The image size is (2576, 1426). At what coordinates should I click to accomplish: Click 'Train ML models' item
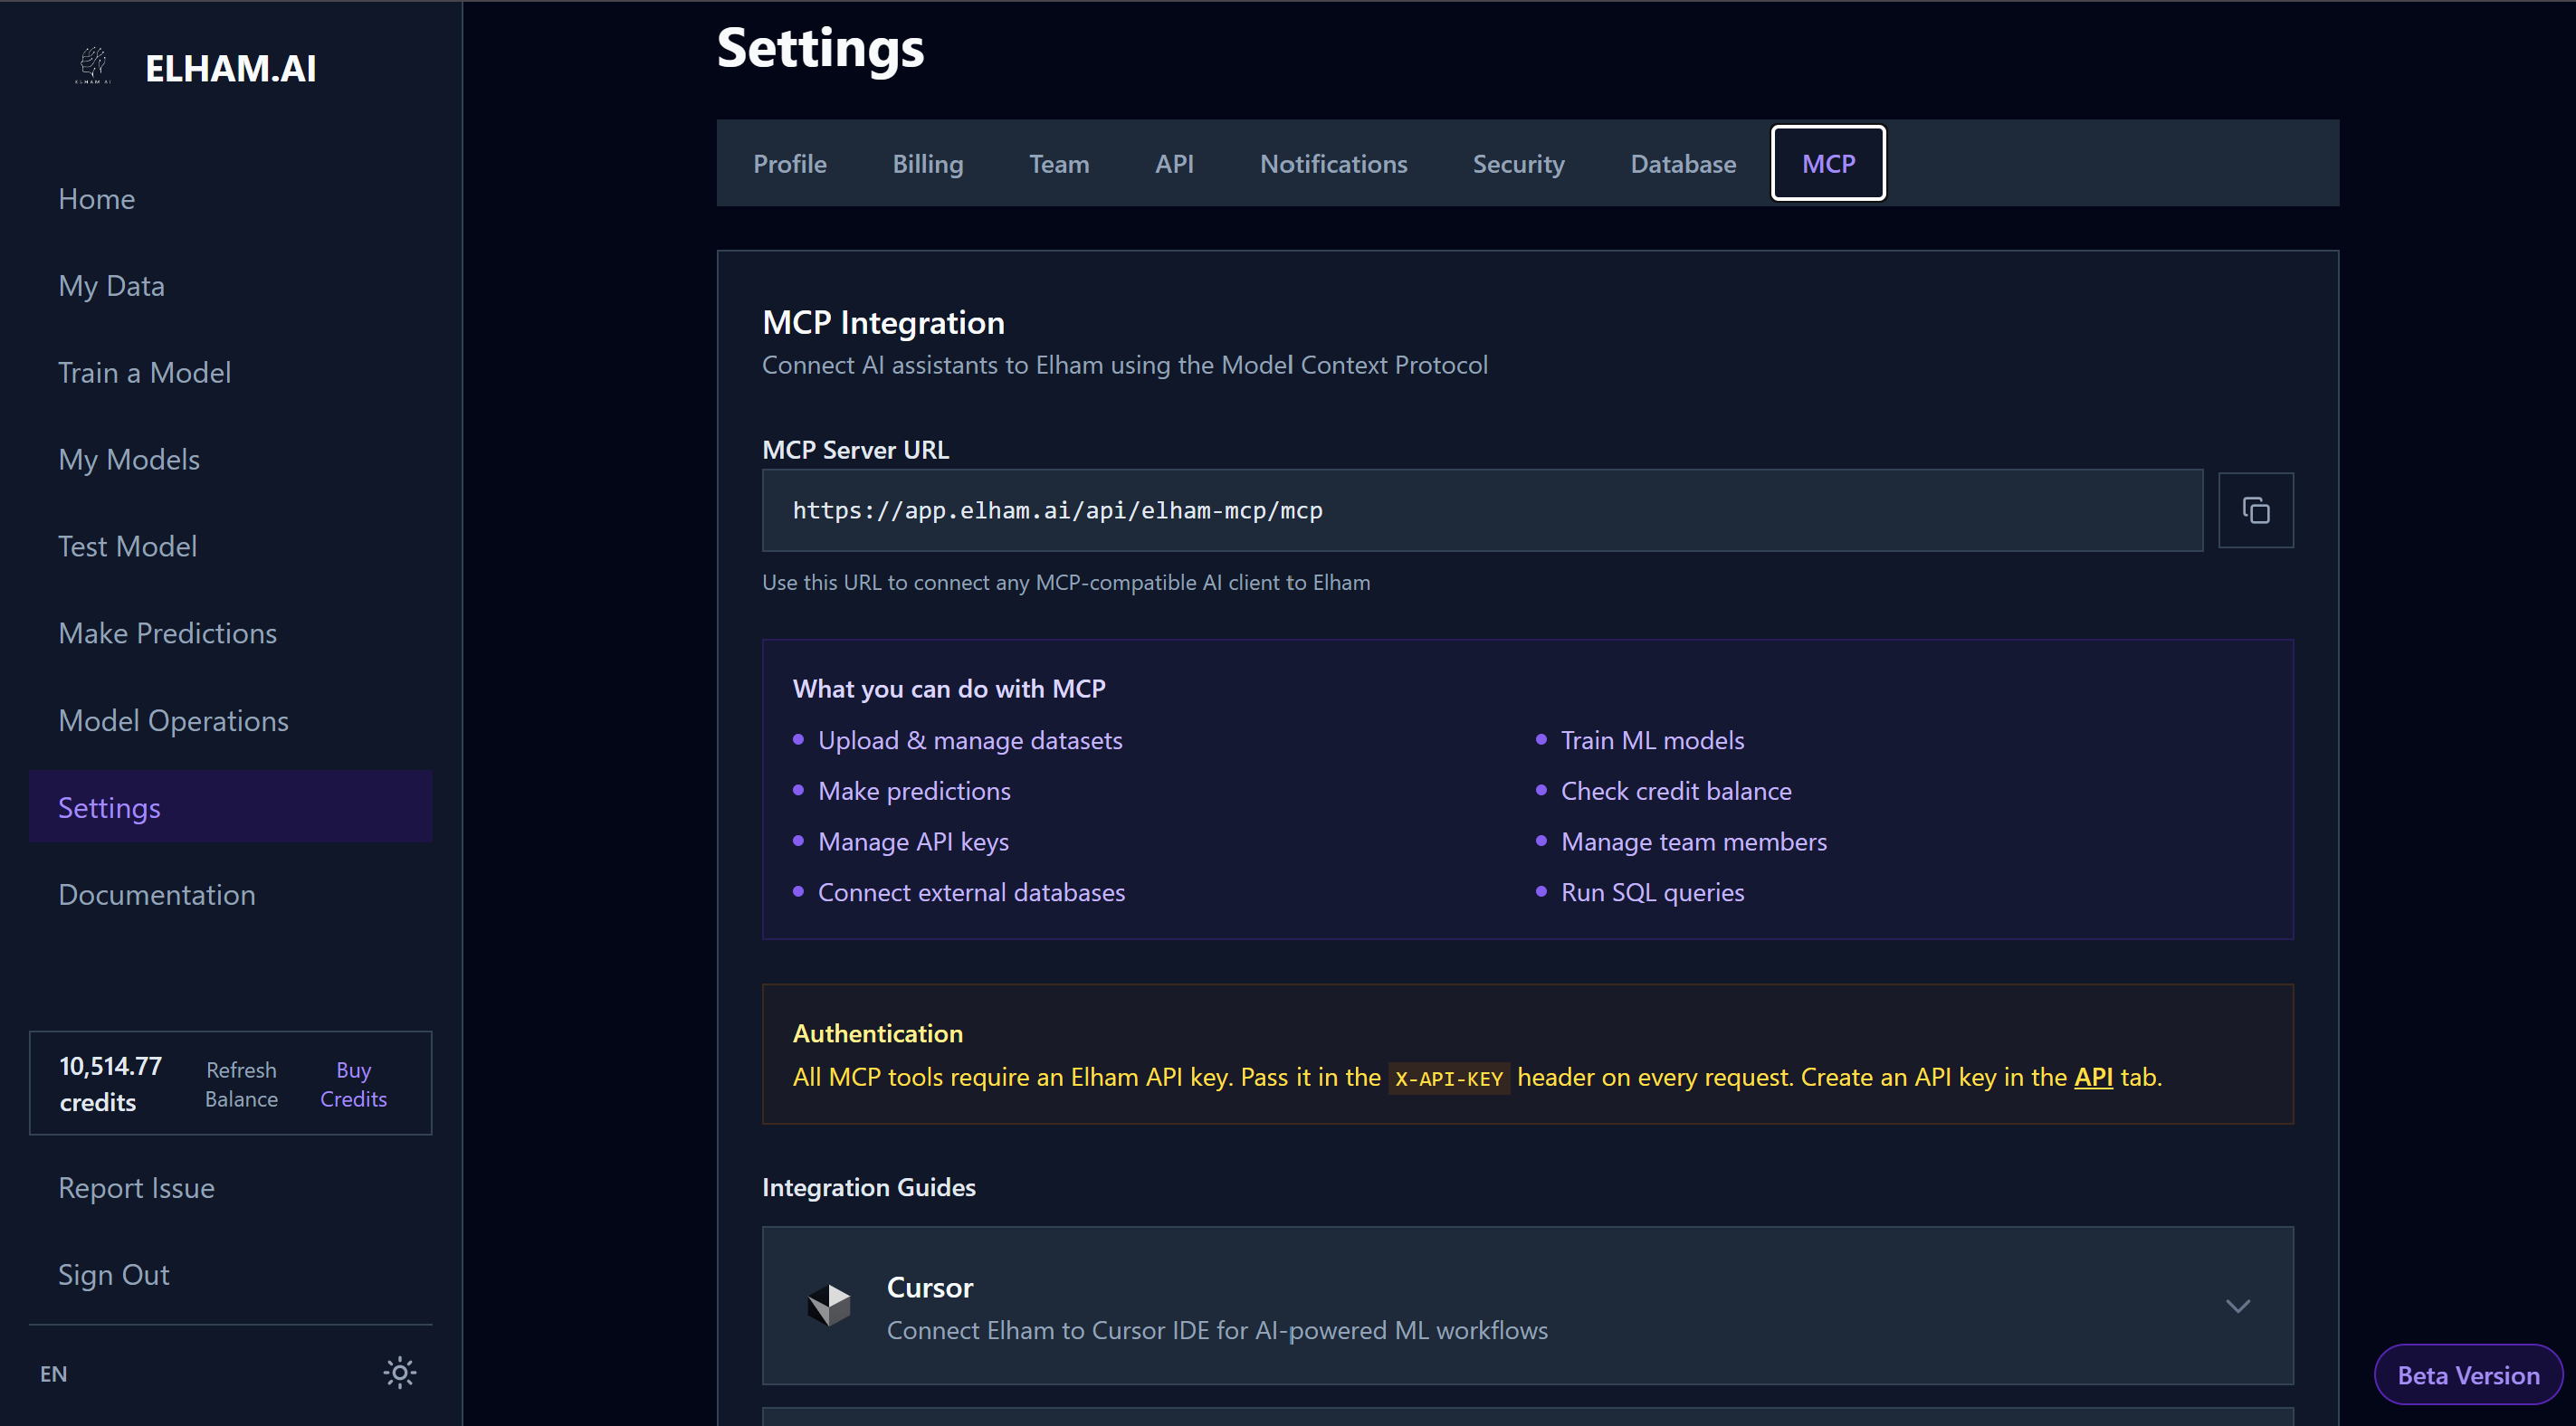pos(1652,741)
